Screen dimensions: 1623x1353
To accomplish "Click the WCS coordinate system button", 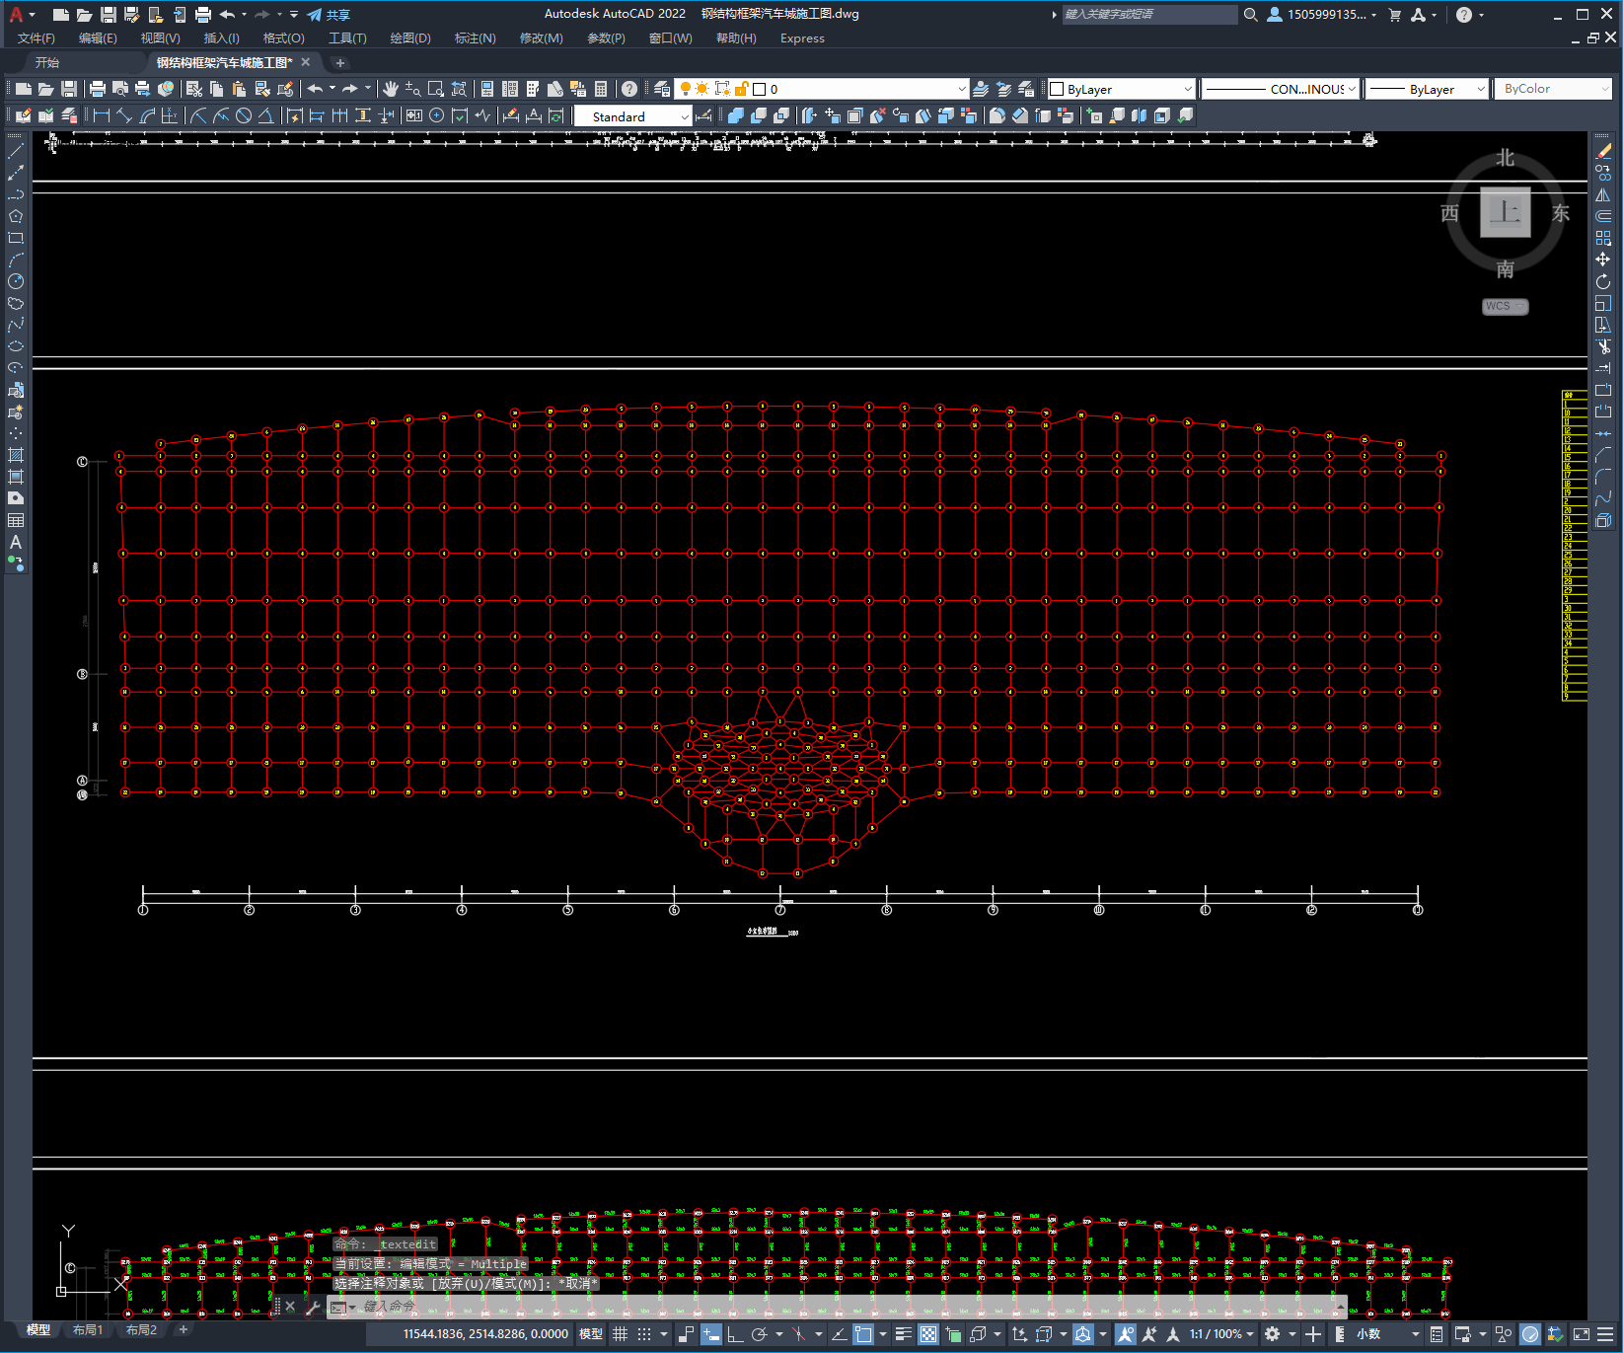I will [x=1505, y=306].
